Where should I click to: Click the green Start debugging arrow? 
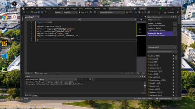80,12
